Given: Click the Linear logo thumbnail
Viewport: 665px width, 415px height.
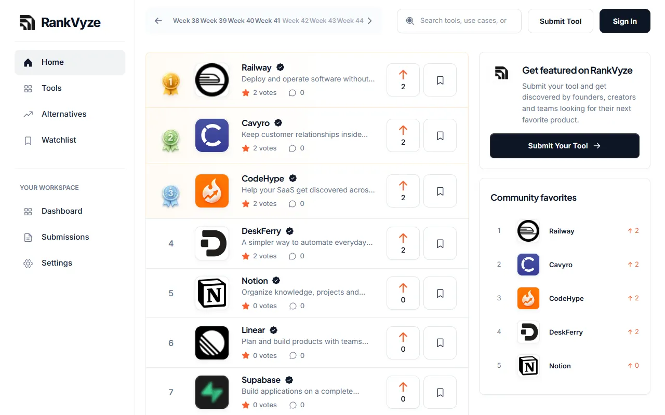Looking at the screenshot, I should [212, 343].
